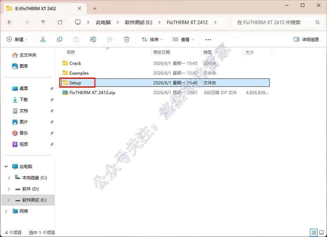Open 图片 in quick access
This screenshot has width=327, height=237.
20,122
